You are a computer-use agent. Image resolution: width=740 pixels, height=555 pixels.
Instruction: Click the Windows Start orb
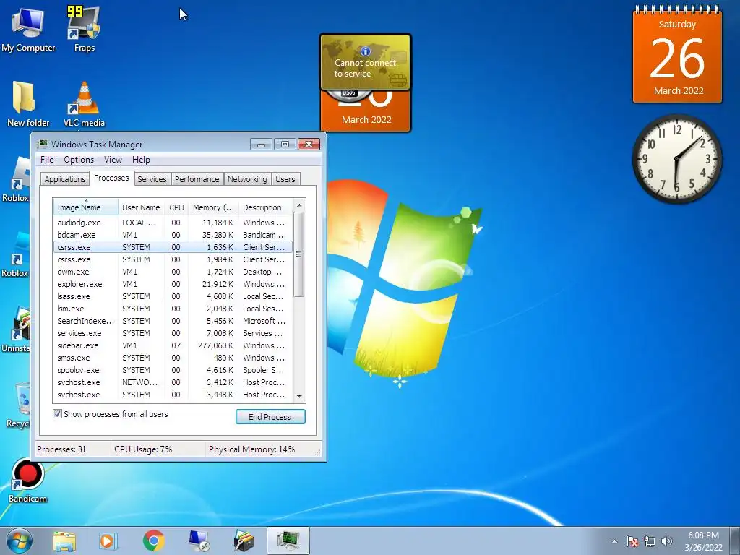pyautogui.click(x=20, y=541)
